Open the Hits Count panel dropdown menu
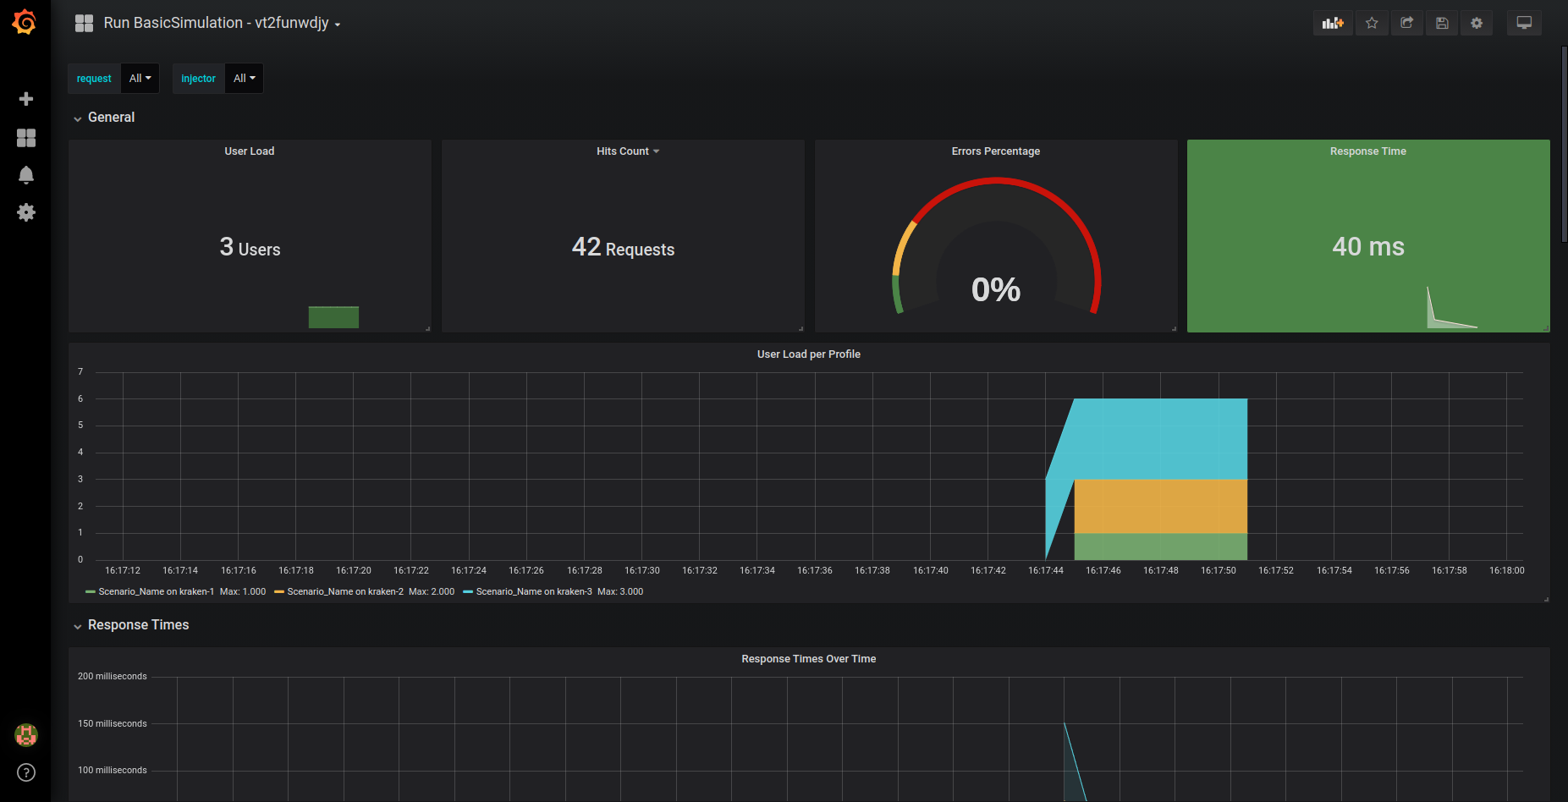Image resolution: width=1568 pixels, height=802 pixels. pos(627,151)
